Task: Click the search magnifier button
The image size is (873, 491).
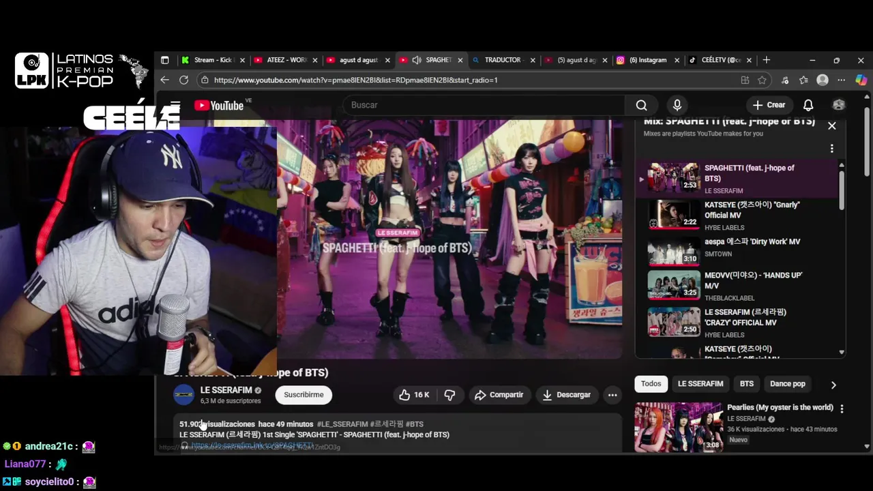Action: [641, 105]
